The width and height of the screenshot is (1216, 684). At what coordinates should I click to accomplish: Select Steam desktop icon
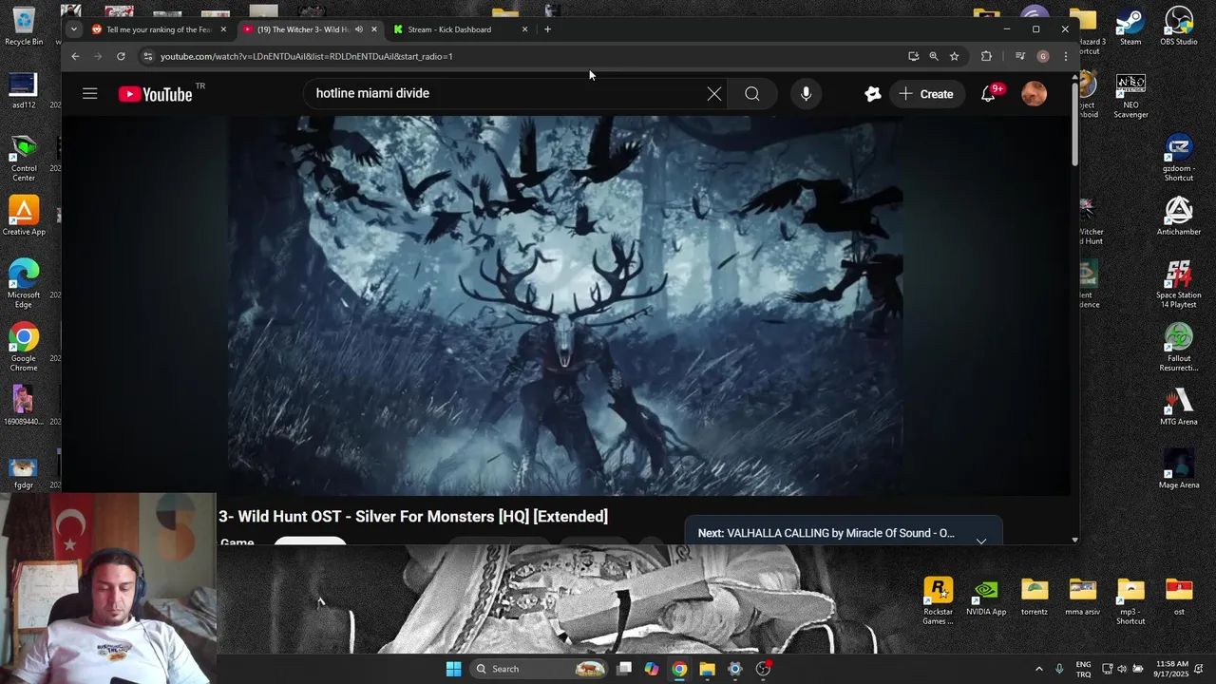pyautogui.click(x=1130, y=27)
